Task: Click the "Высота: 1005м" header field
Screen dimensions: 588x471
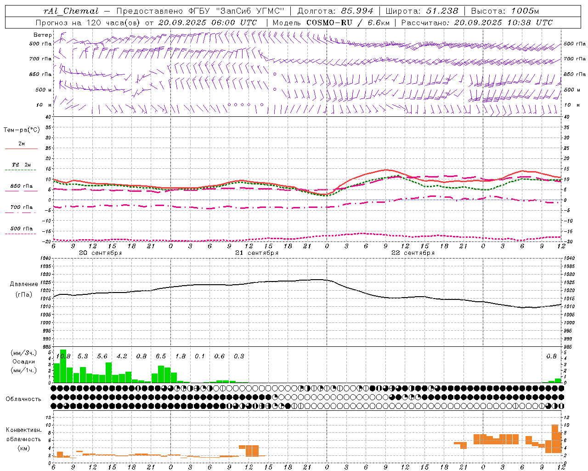Action: click(x=505, y=11)
